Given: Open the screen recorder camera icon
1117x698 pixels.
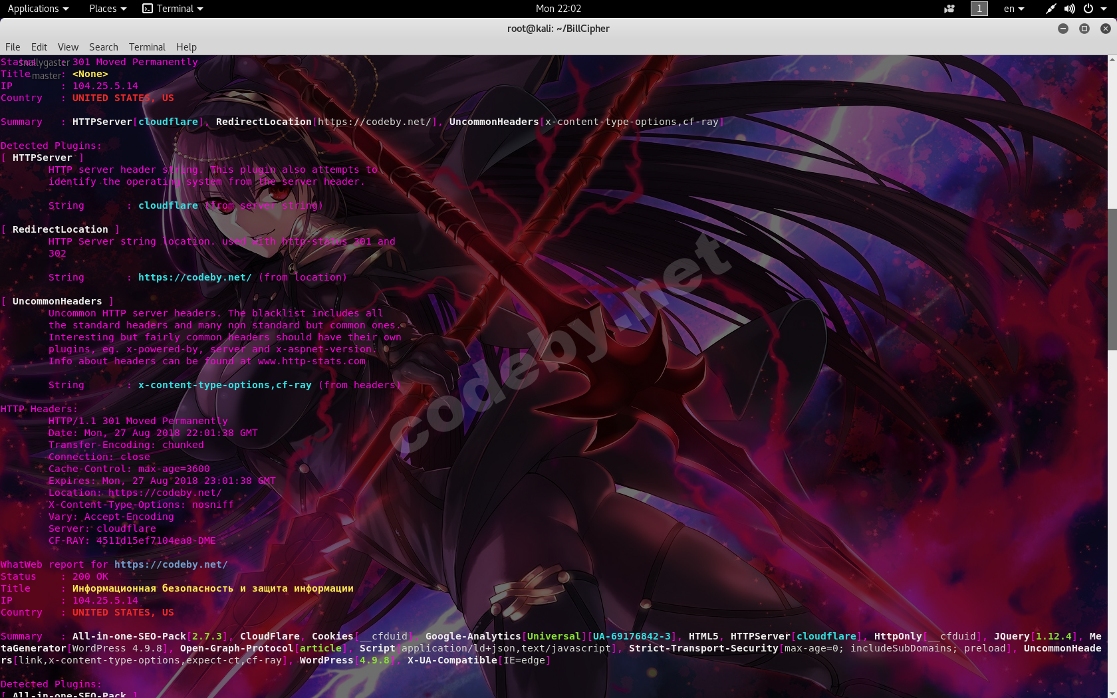Looking at the screenshot, I should pyautogui.click(x=949, y=9).
